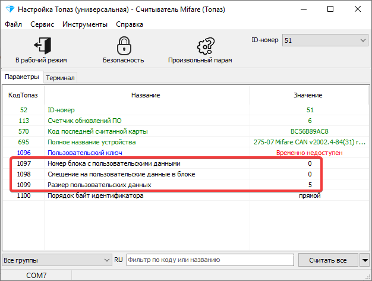Click code cell '1096'

[x=24, y=153]
